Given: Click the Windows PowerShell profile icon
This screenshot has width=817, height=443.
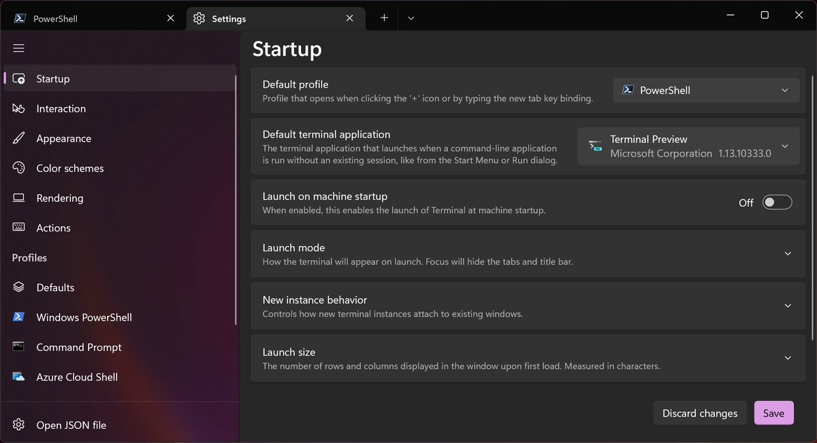Looking at the screenshot, I should [x=19, y=317].
